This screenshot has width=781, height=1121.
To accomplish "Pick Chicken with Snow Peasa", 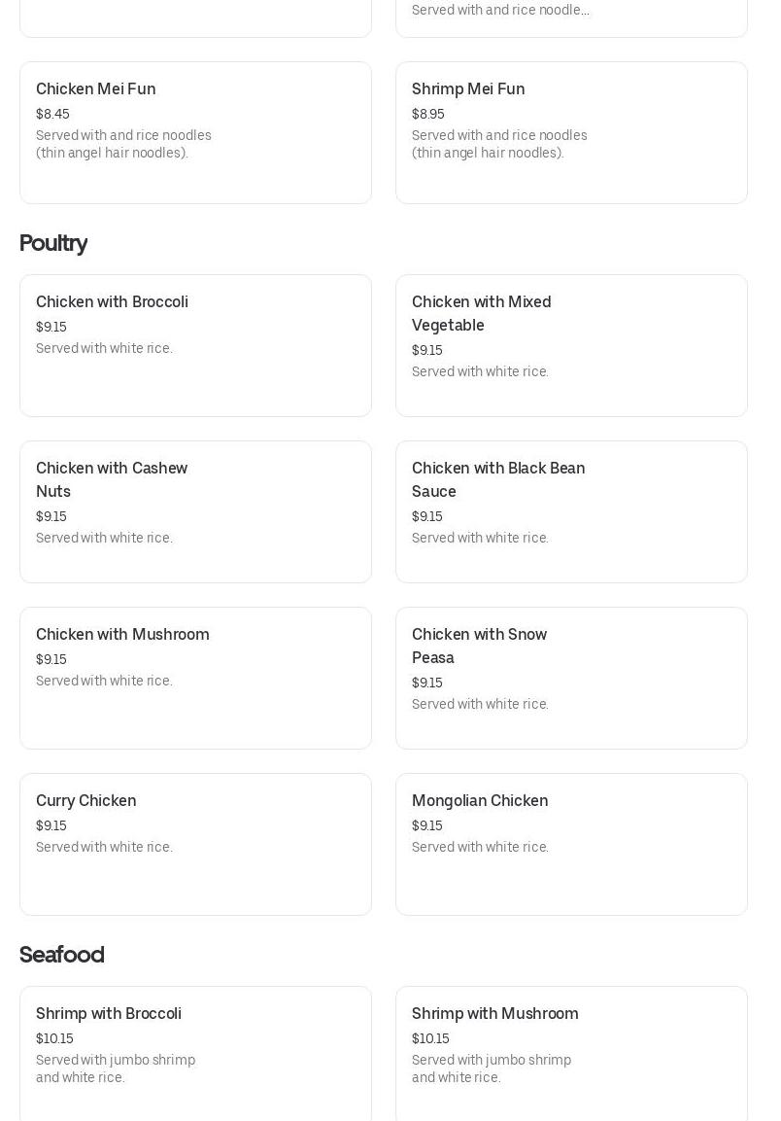I will 570,678.
